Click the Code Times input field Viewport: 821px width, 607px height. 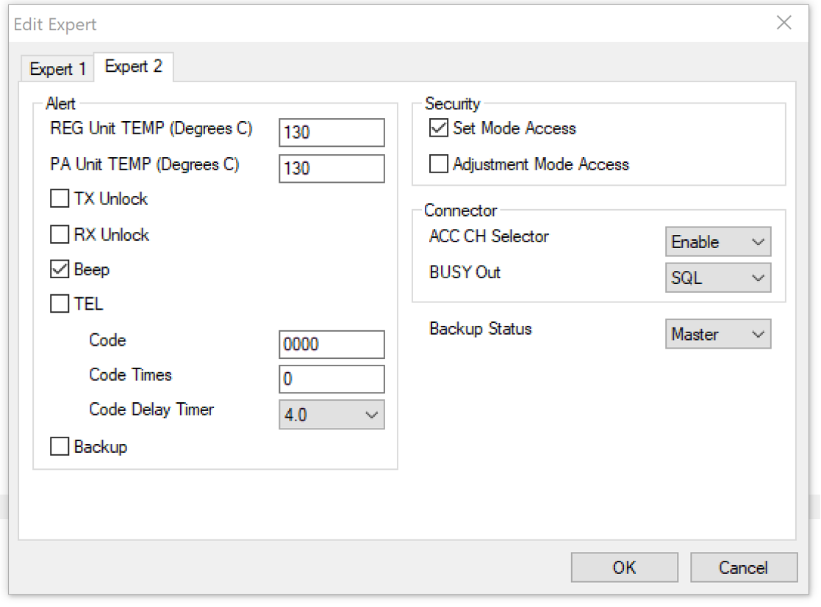tap(331, 379)
